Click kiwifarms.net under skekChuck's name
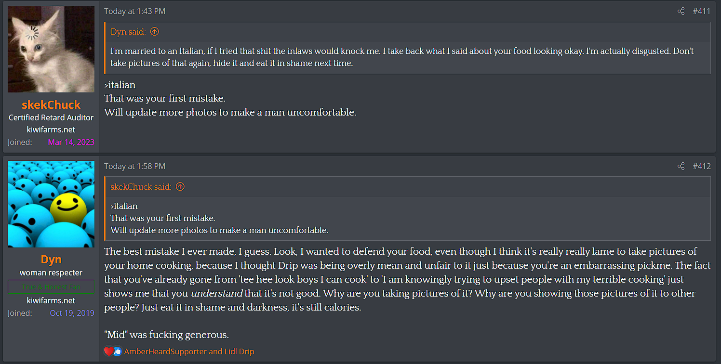Viewport: 721px width, 364px height. coord(51,130)
